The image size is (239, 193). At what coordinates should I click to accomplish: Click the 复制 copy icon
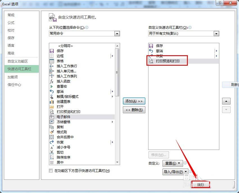coord(52,127)
